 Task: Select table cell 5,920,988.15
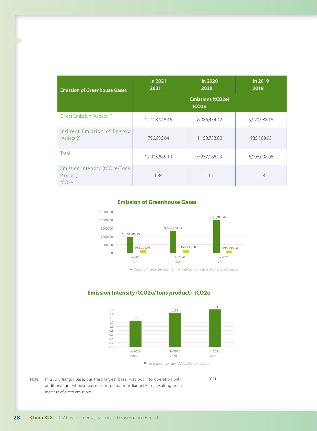[261, 120]
